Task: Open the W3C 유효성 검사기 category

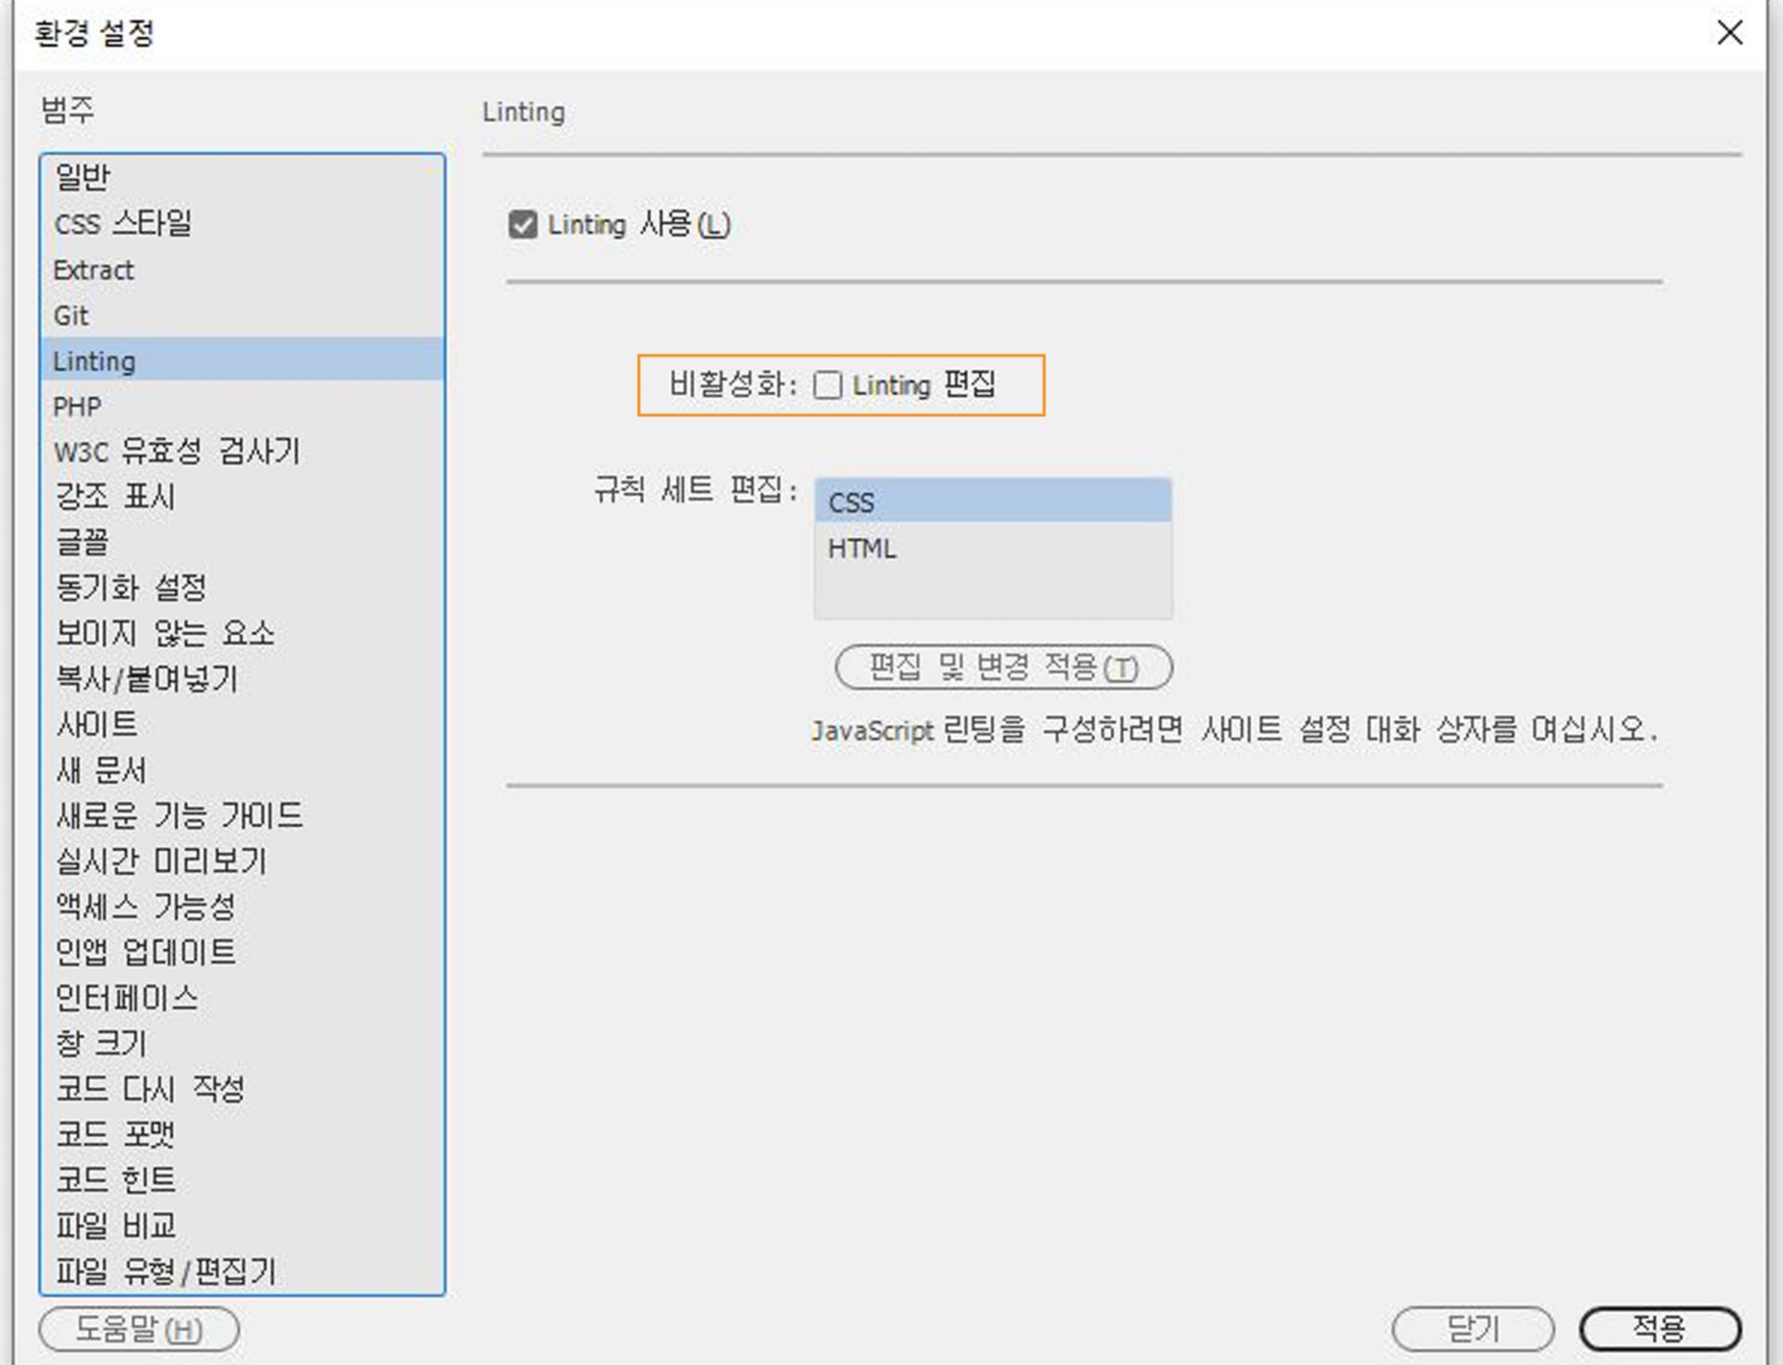Action: coord(176,452)
